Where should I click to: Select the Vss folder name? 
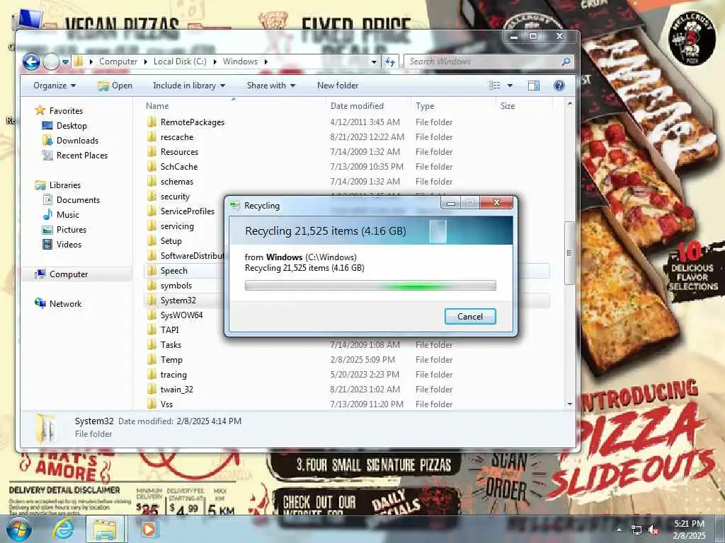click(x=166, y=404)
